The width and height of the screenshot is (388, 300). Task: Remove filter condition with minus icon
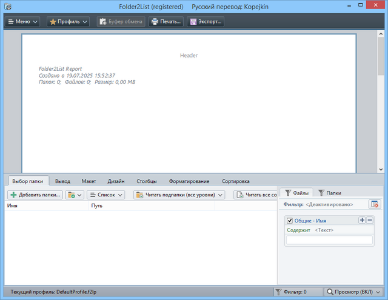coord(370,220)
